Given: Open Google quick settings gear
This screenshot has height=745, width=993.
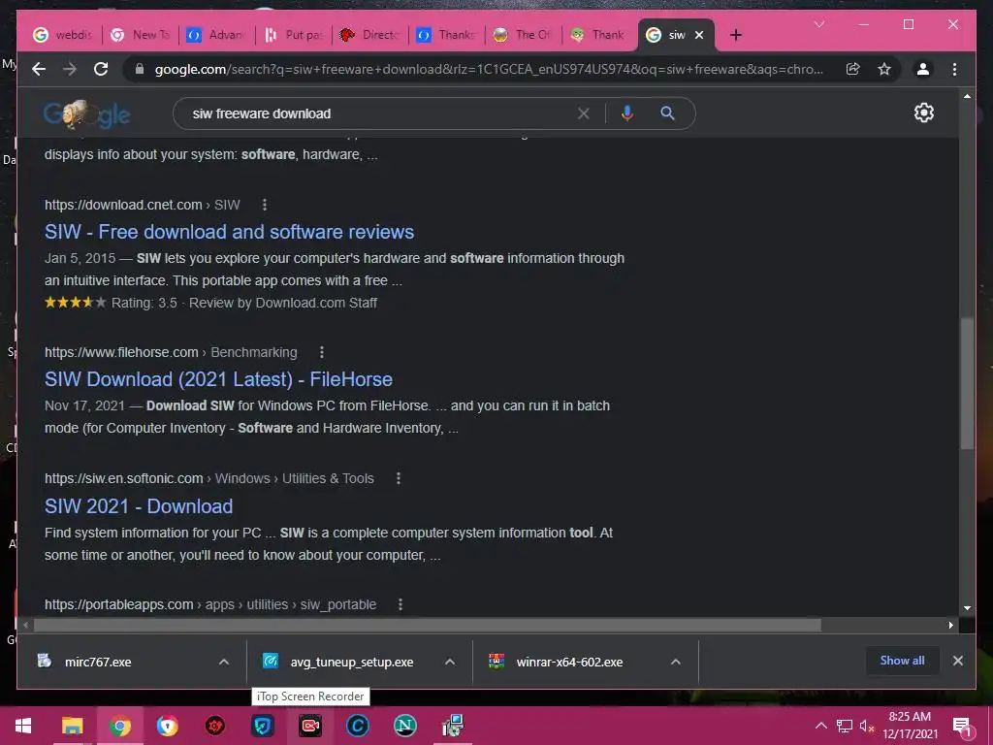Looking at the screenshot, I should tap(923, 113).
